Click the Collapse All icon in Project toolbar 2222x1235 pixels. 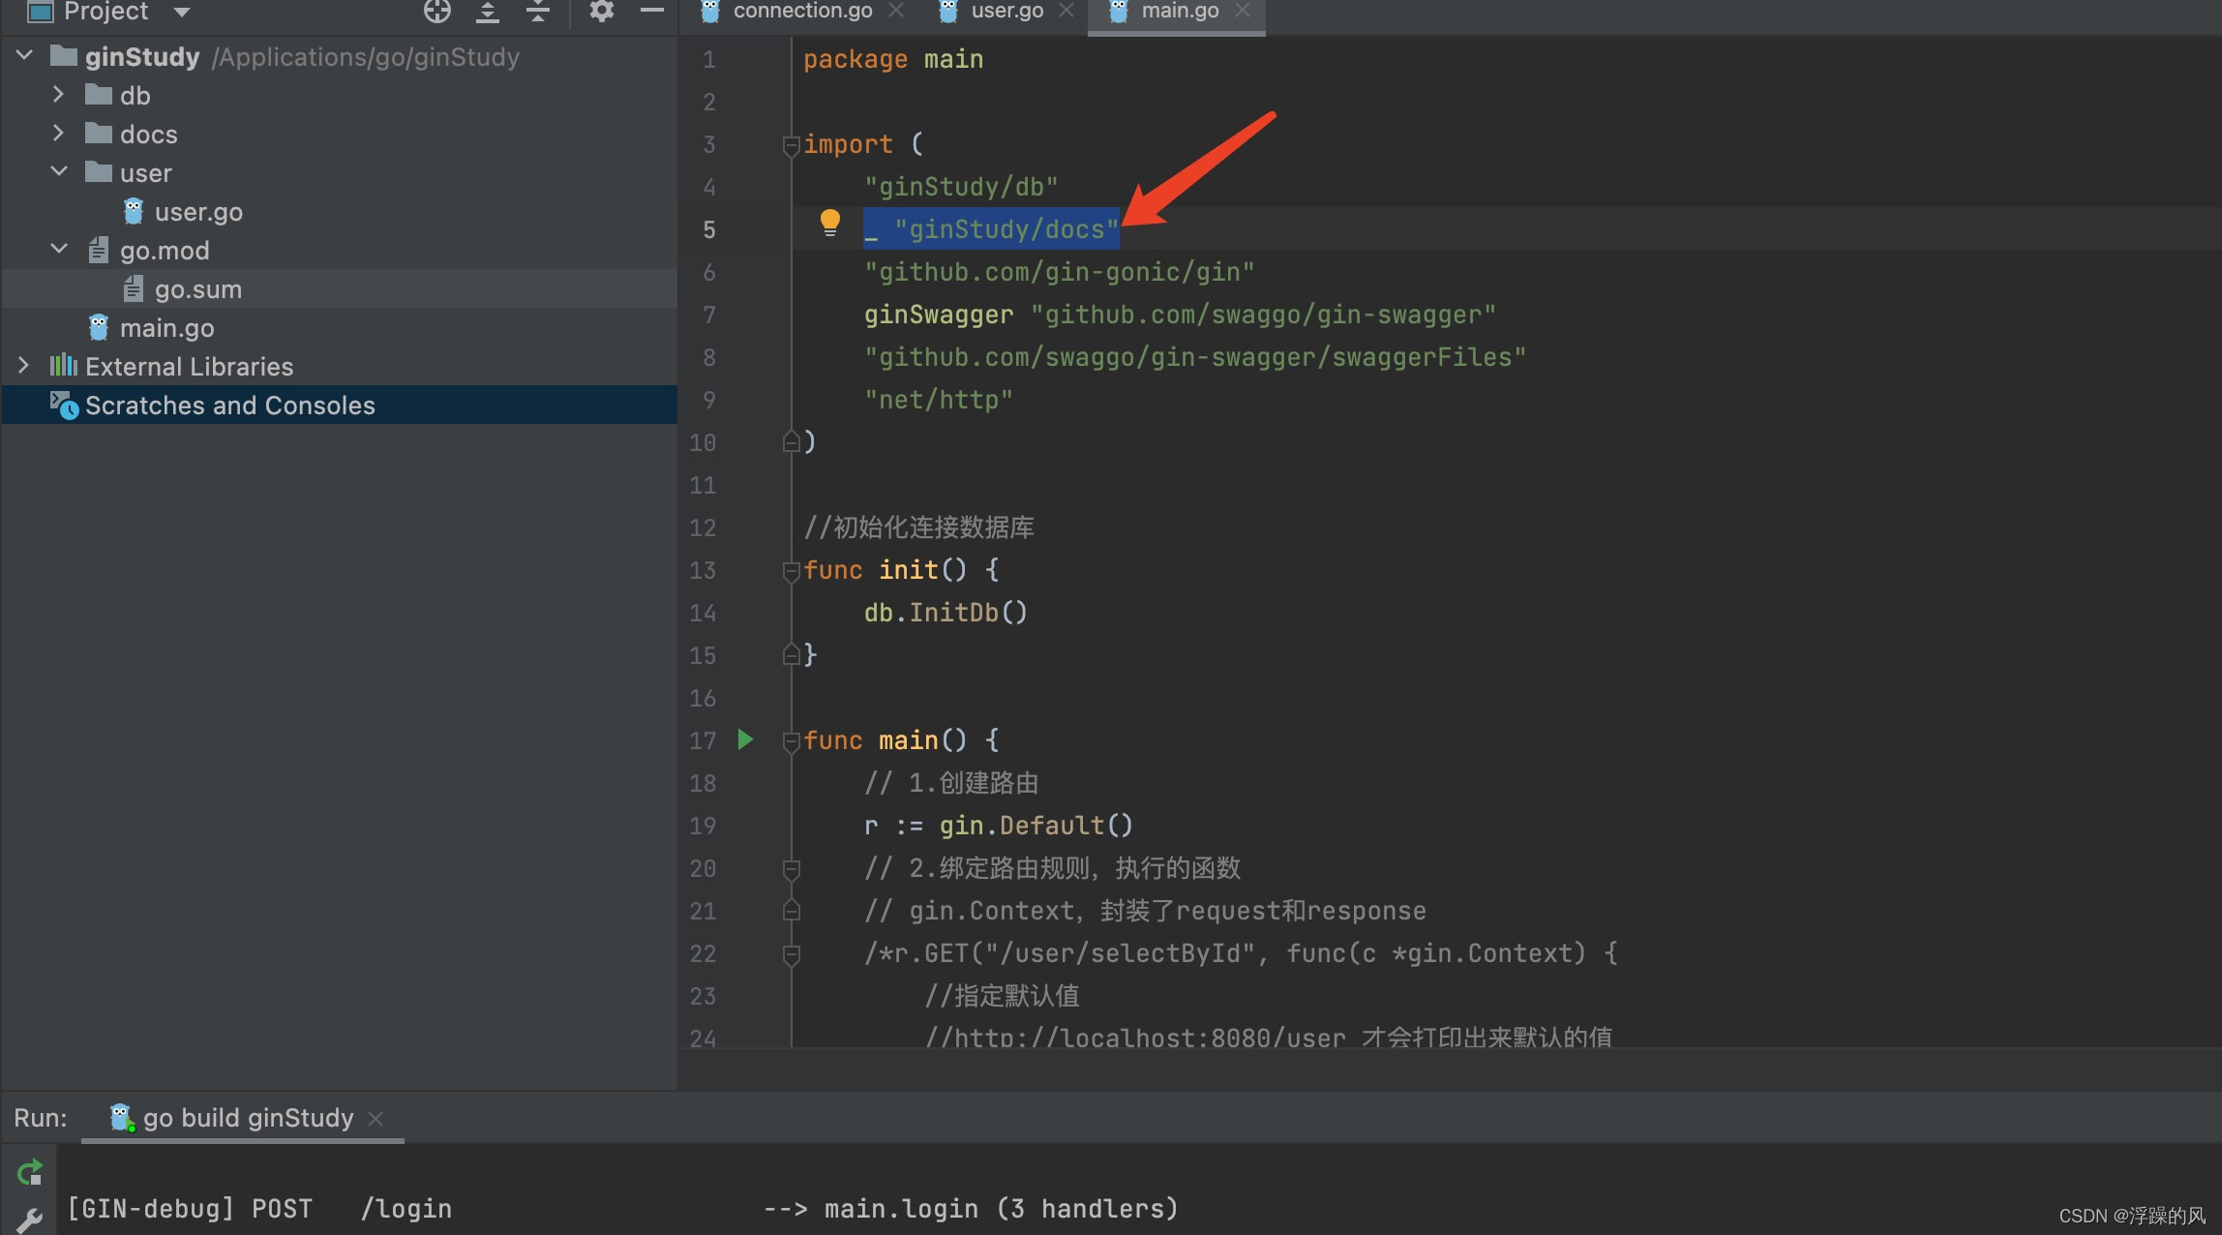pyautogui.click(x=538, y=12)
